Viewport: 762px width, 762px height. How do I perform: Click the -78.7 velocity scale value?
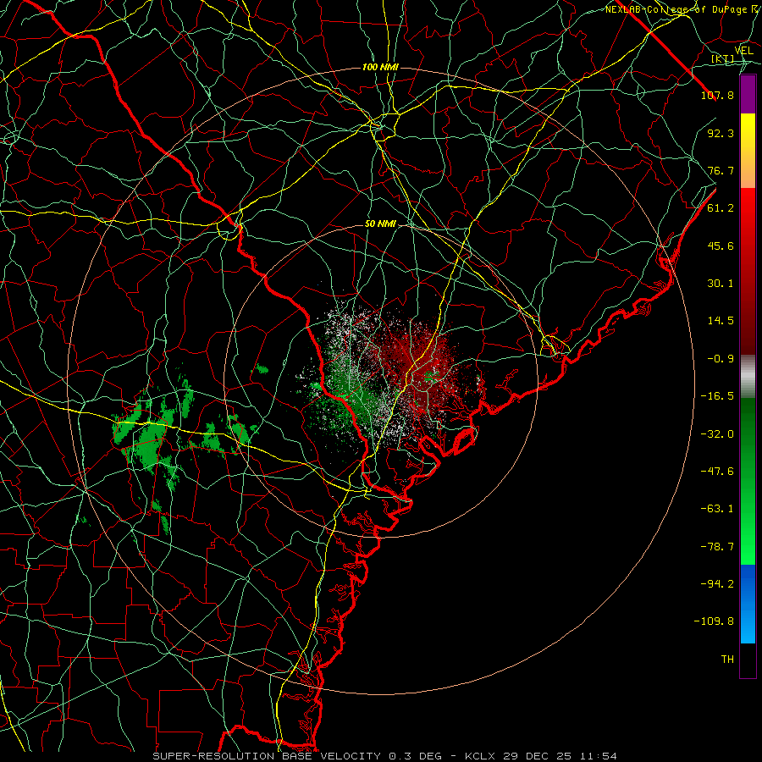point(717,547)
